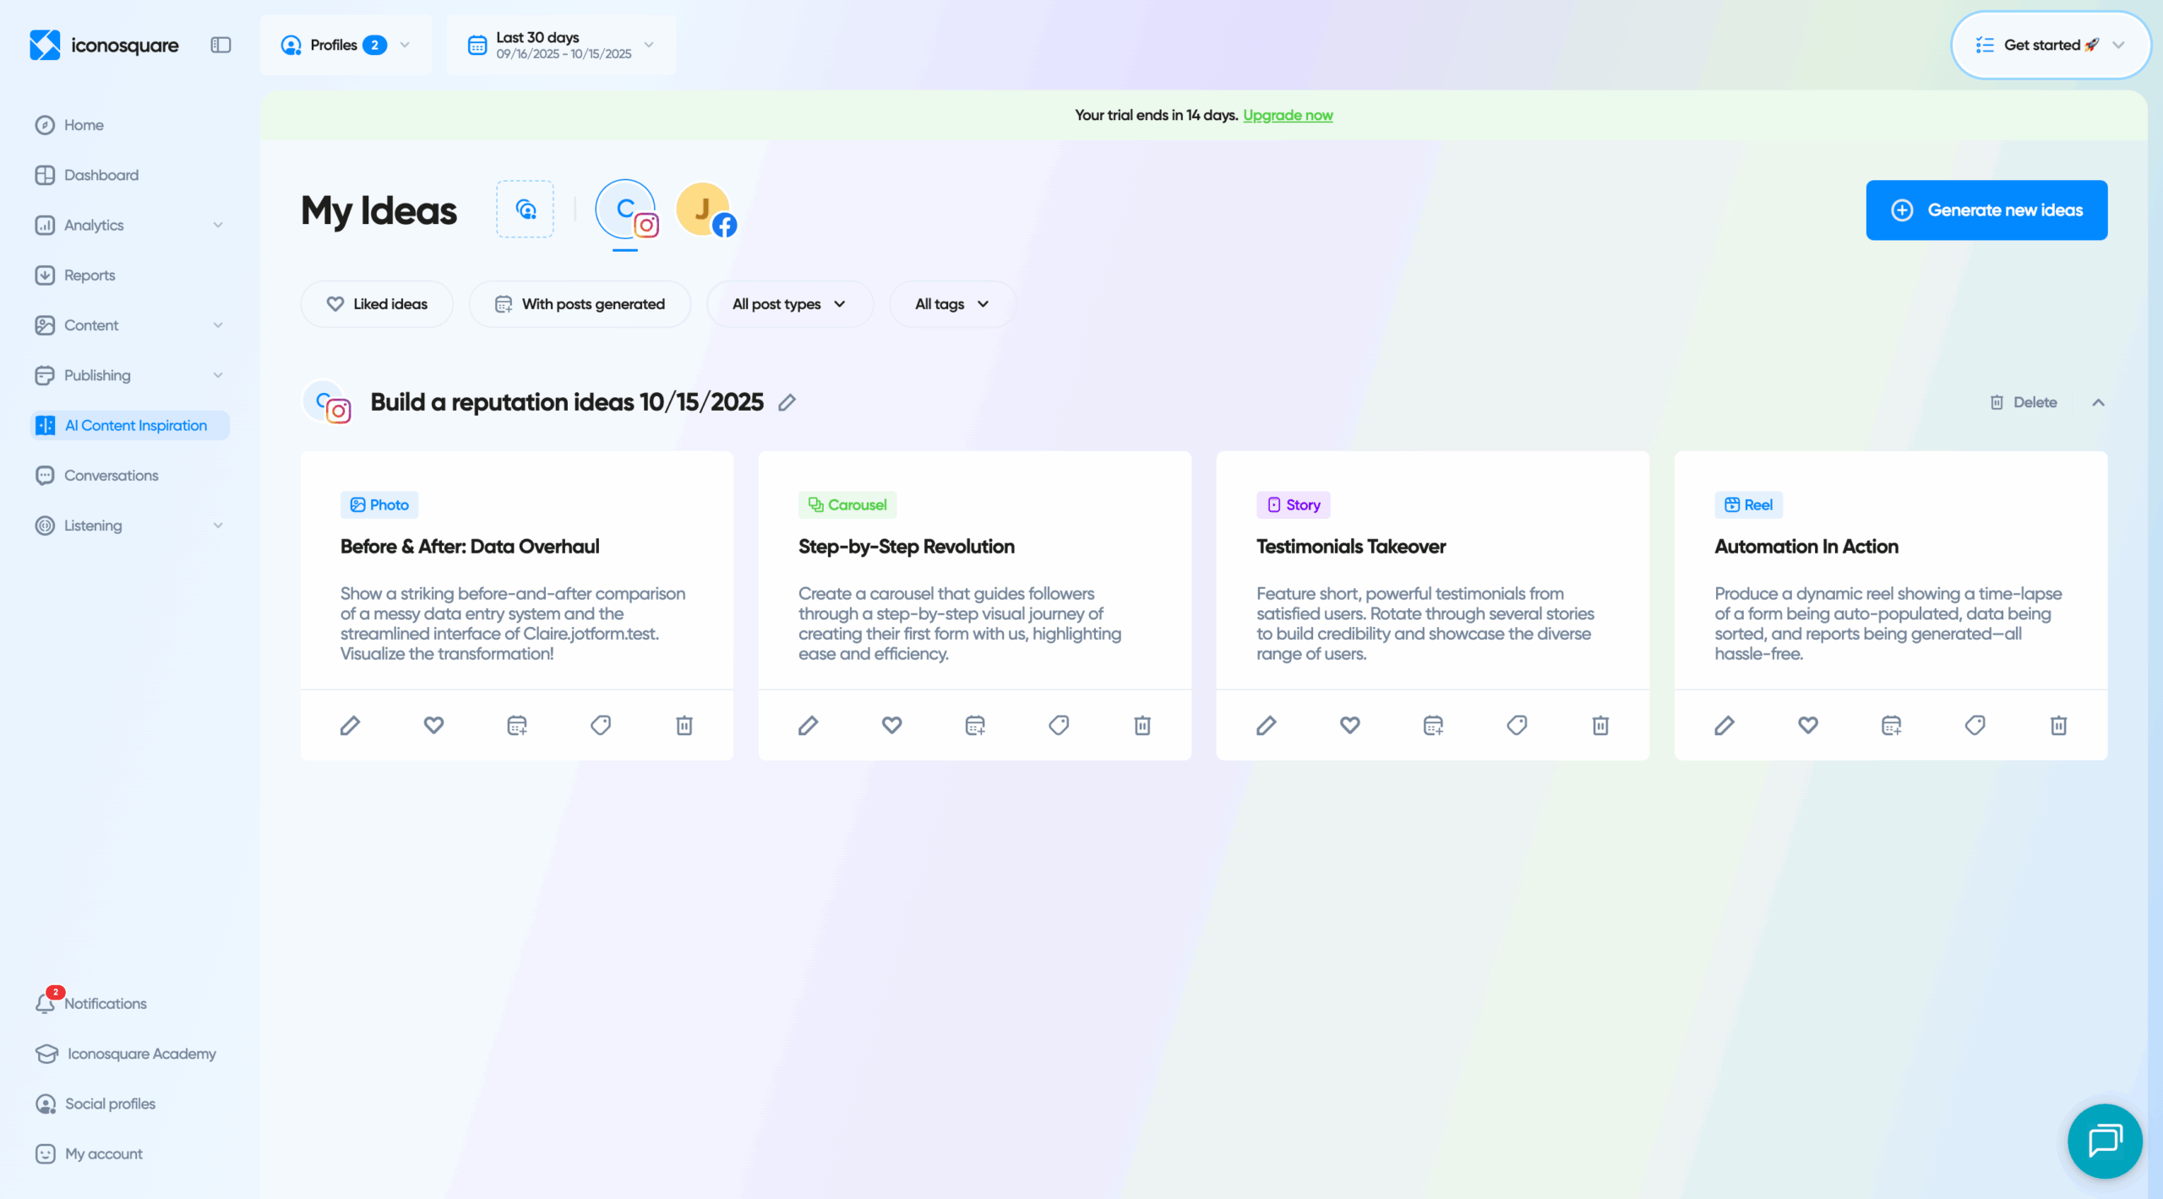
Task: Like the Step-by-Step Revolution idea
Action: (891, 725)
